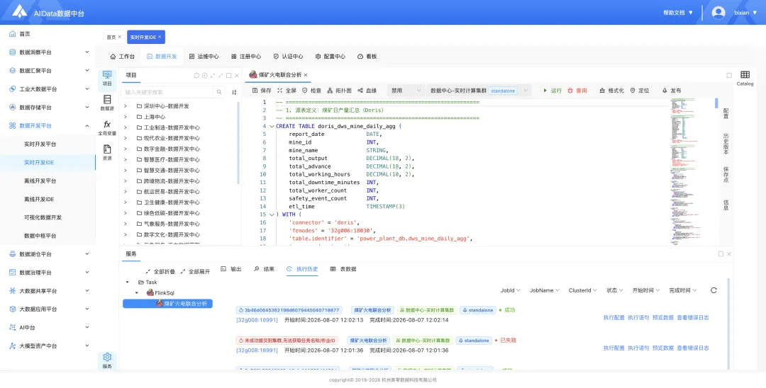766x388 pixels.
Task: Open the Catalog panel icon
Action: pyautogui.click(x=745, y=78)
